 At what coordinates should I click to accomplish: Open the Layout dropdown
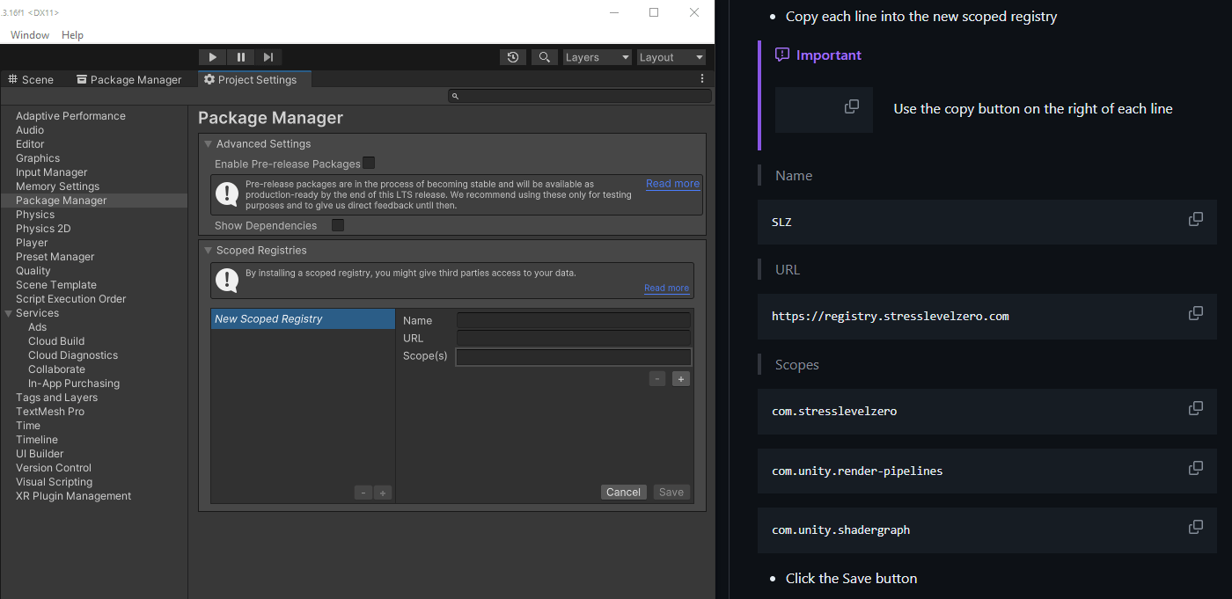point(671,57)
